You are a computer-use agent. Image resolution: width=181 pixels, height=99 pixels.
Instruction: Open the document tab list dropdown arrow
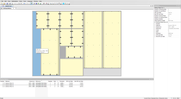tap(151, 6)
